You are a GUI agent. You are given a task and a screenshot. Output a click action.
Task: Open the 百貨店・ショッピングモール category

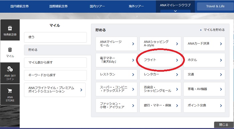click(160, 89)
